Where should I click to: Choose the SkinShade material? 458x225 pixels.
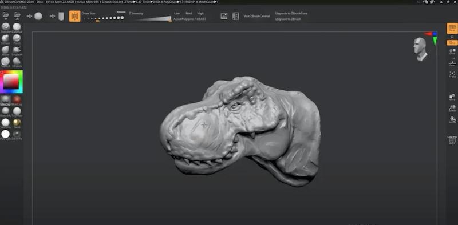pyautogui.click(x=6, y=123)
